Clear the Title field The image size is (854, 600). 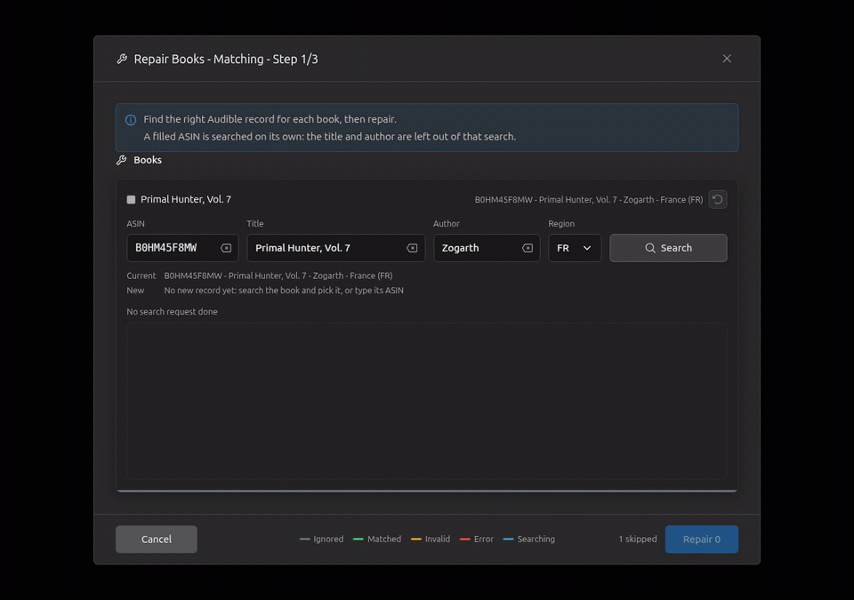(412, 248)
